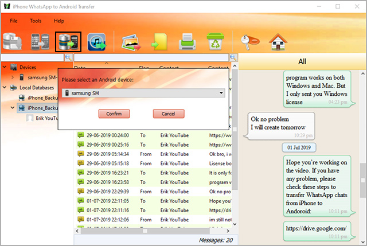Collapse the Devices tree node

click(x=5, y=68)
